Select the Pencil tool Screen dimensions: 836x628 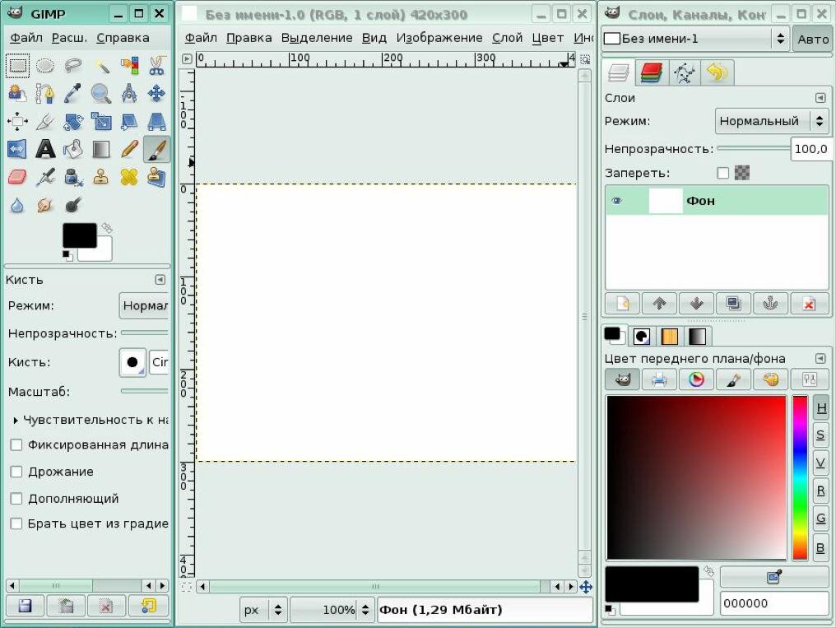click(129, 149)
